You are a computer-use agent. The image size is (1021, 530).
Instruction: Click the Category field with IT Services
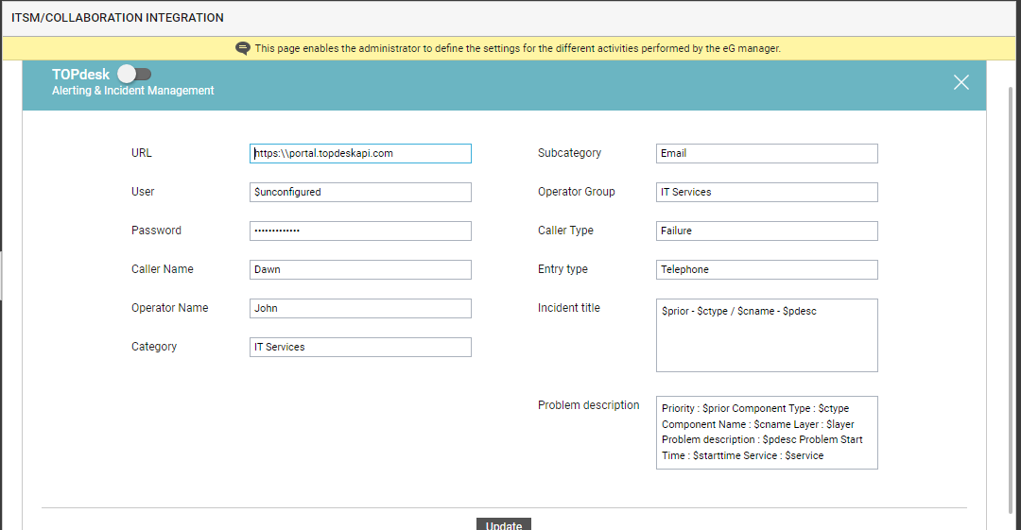pyautogui.click(x=360, y=347)
